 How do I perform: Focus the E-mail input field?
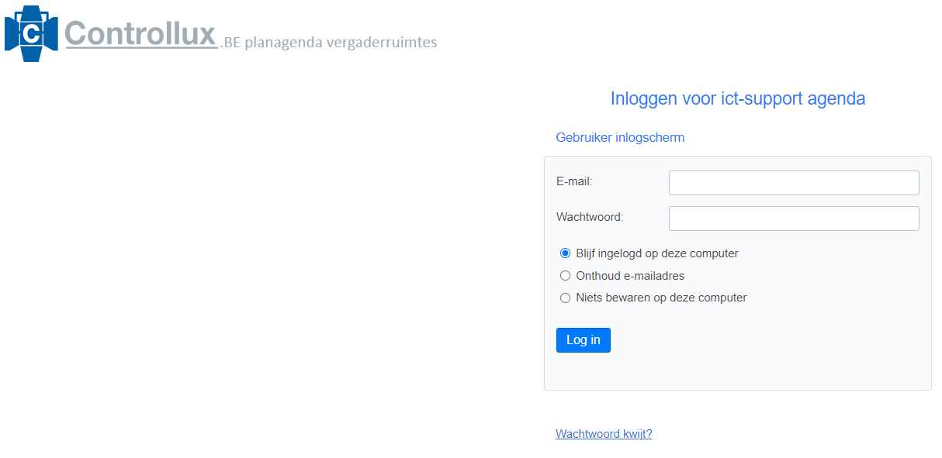click(793, 183)
